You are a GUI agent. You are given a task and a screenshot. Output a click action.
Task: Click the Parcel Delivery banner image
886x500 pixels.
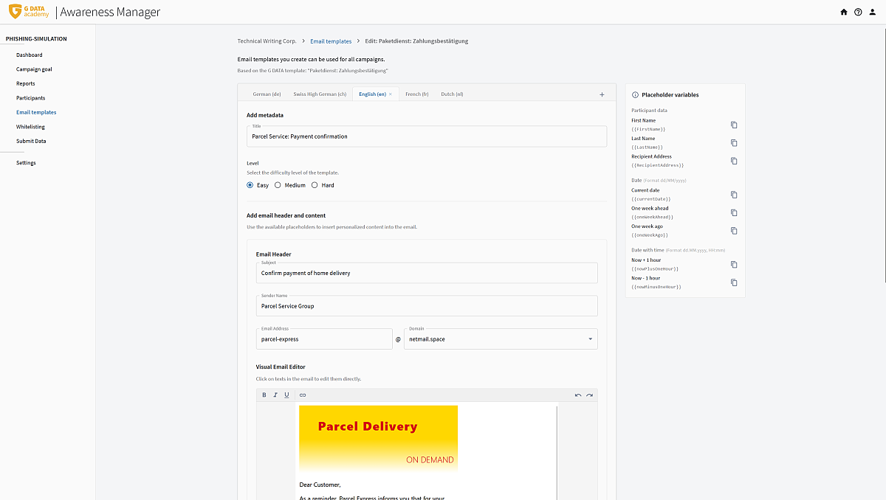point(378,438)
